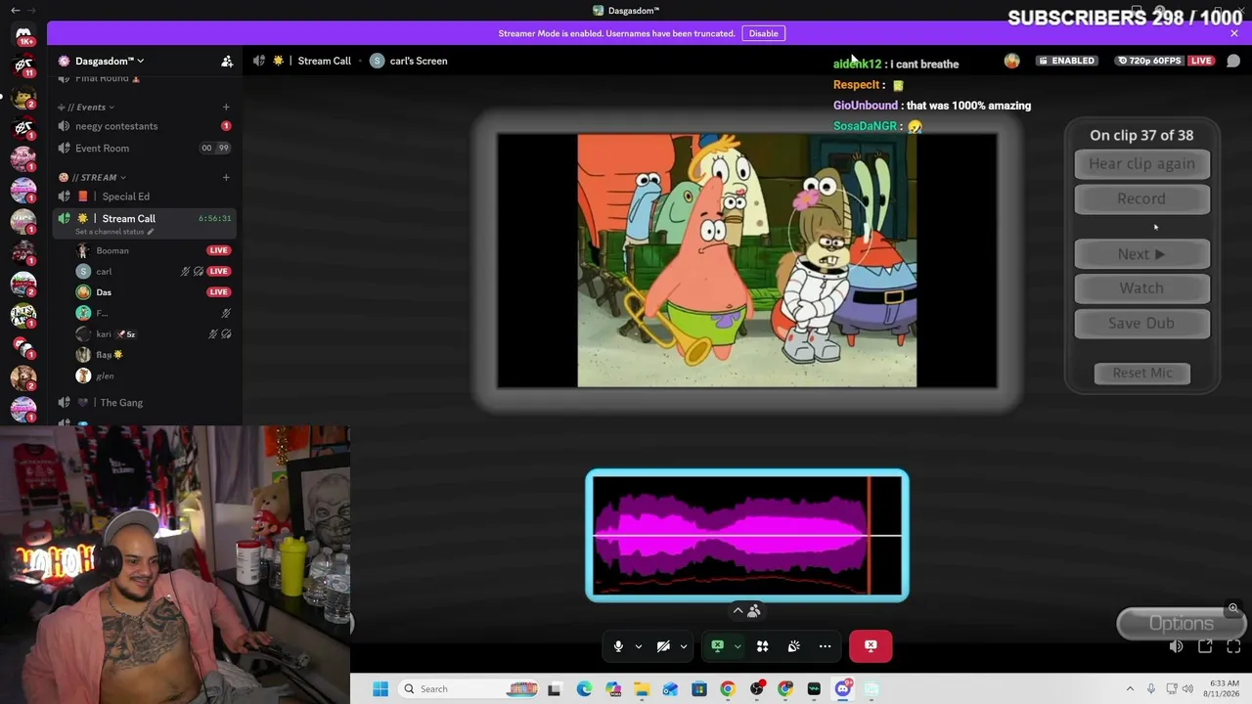Turn on camera in call controls
Viewport: 1252px width, 704px height.
[663, 646]
